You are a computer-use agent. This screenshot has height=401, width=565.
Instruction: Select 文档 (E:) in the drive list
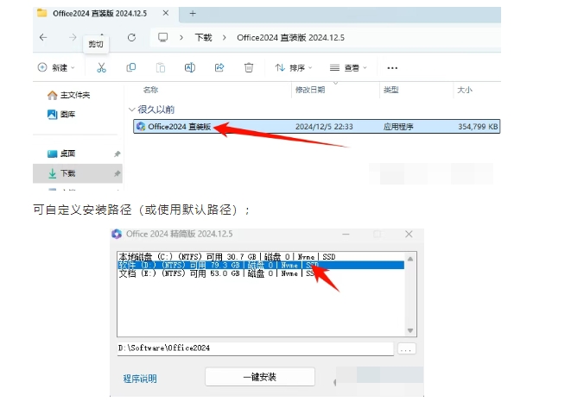[261, 273]
